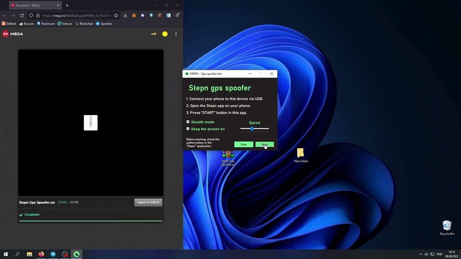Reload the page in Firefox
The height and width of the screenshot is (259, 461).
(x=22, y=15)
